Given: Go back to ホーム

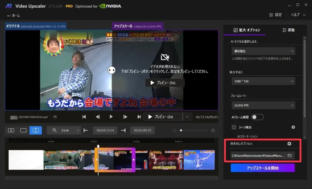Looking at the screenshot, I should 13,15.
